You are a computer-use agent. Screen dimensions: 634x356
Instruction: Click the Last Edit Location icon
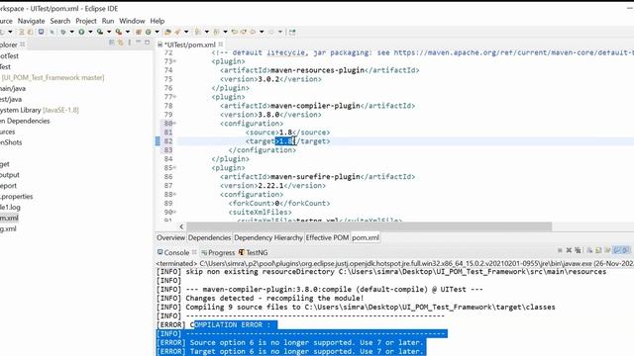point(234,32)
